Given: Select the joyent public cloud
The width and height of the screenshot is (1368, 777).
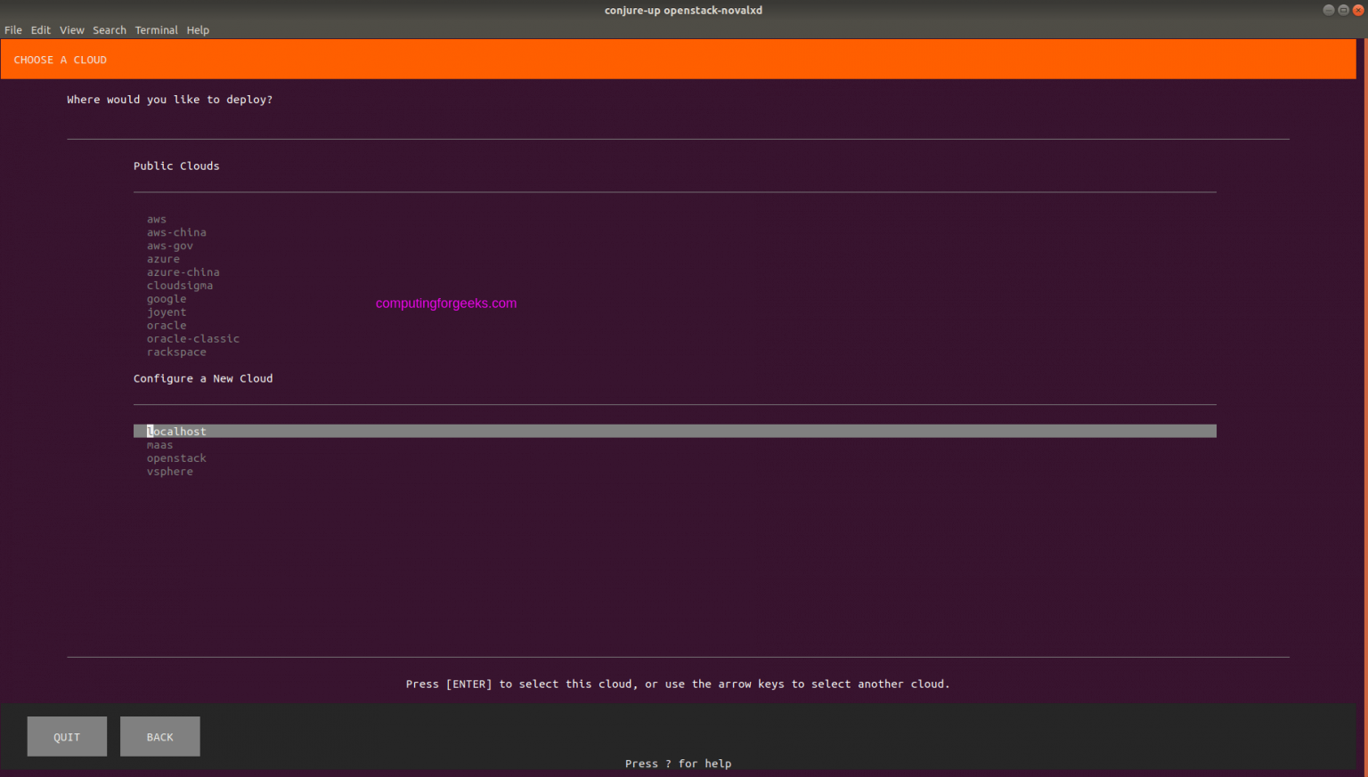Looking at the screenshot, I should pyautogui.click(x=167, y=312).
